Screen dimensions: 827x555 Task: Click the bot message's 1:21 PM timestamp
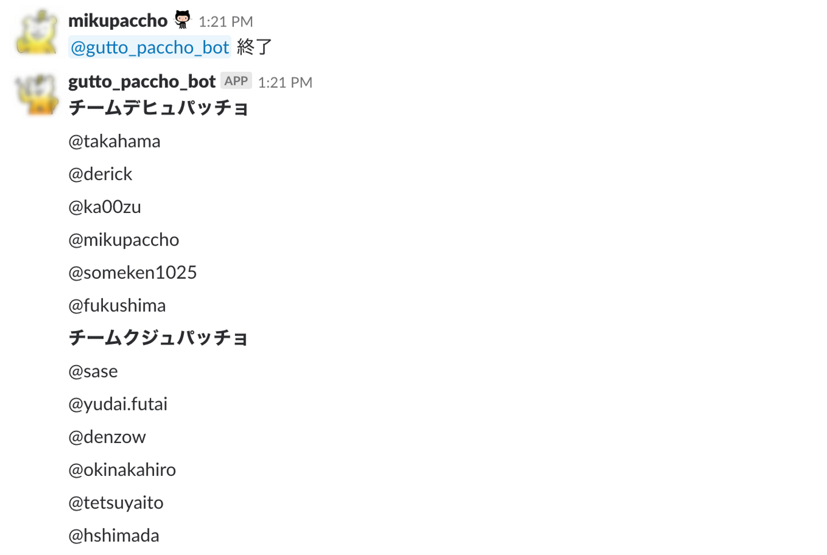pos(285,83)
